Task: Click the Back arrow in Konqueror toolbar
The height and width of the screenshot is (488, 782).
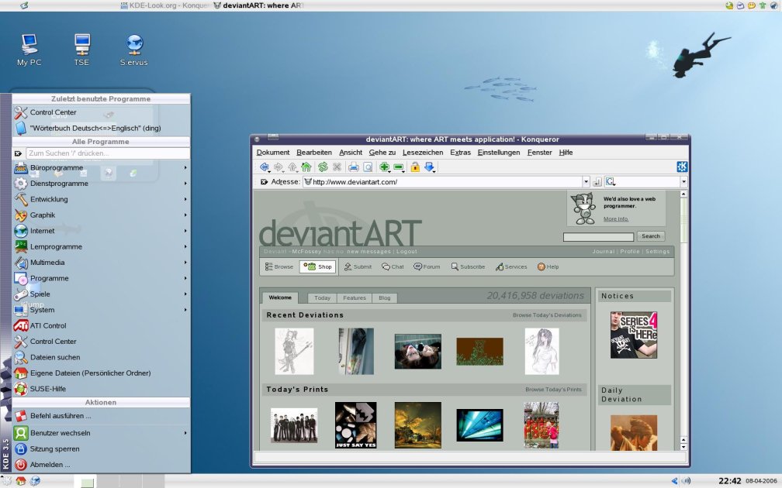Action: (x=265, y=167)
